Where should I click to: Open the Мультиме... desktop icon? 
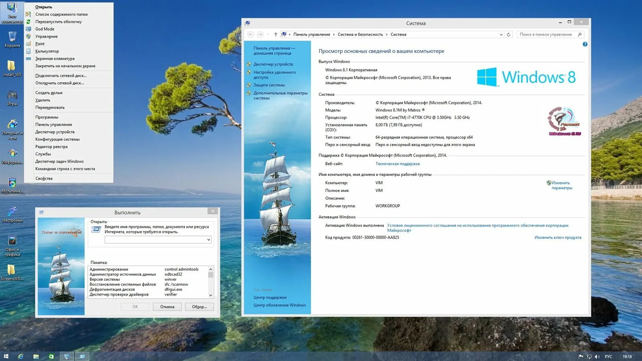click(12, 185)
